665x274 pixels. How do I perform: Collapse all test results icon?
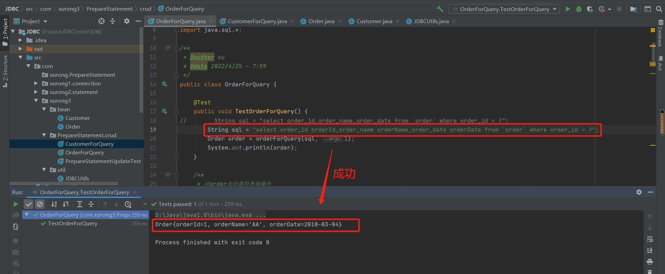[91, 204]
